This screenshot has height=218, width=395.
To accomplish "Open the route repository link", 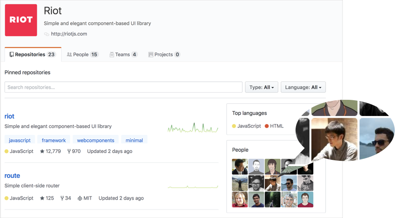I will (12, 175).
